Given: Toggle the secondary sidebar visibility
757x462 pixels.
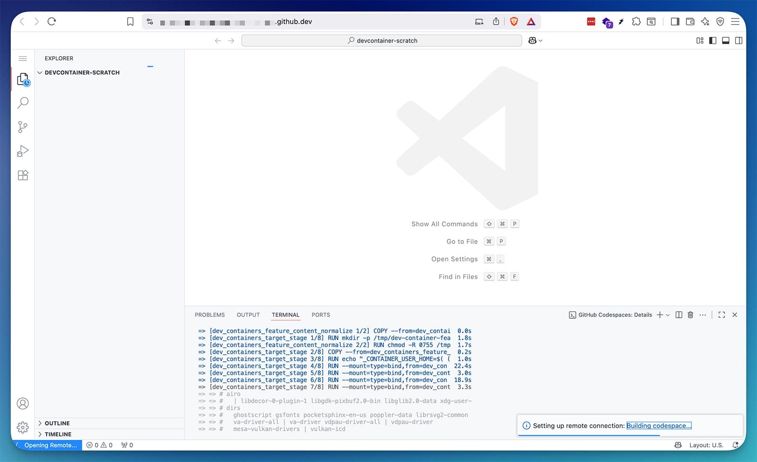Looking at the screenshot, I should coord(739,41).
